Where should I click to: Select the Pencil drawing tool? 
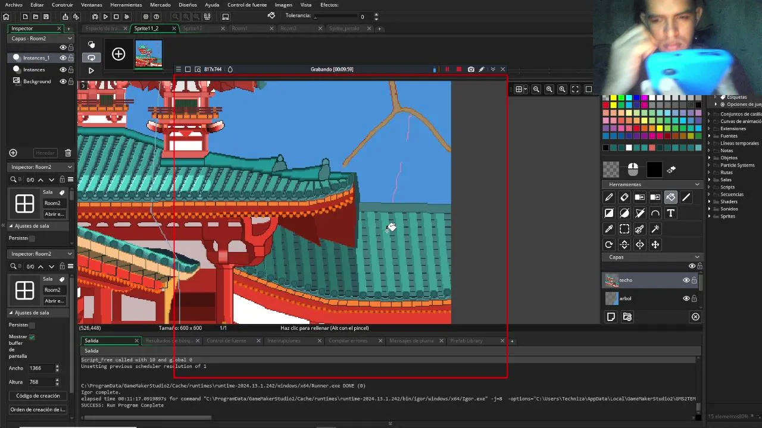tap(609, 197)
